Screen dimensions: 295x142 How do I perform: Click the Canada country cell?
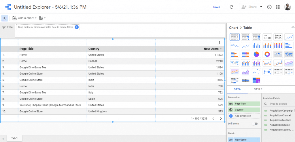pyautogui.click(x=93, y=61)
